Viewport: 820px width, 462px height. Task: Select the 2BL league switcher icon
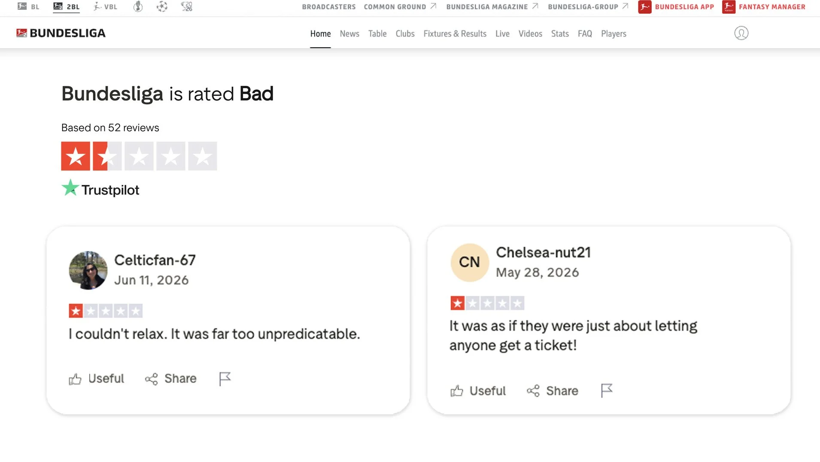pos(66,7)
